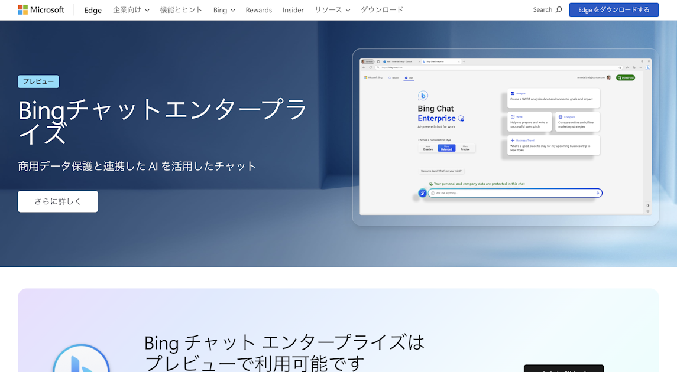Viewport: 677px width, 372px height.
Task: Click the microphone icon in the chat box
Action: (x=598, y=193)
